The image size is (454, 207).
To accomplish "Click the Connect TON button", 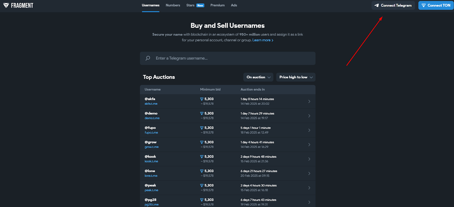I will [436, 5].
